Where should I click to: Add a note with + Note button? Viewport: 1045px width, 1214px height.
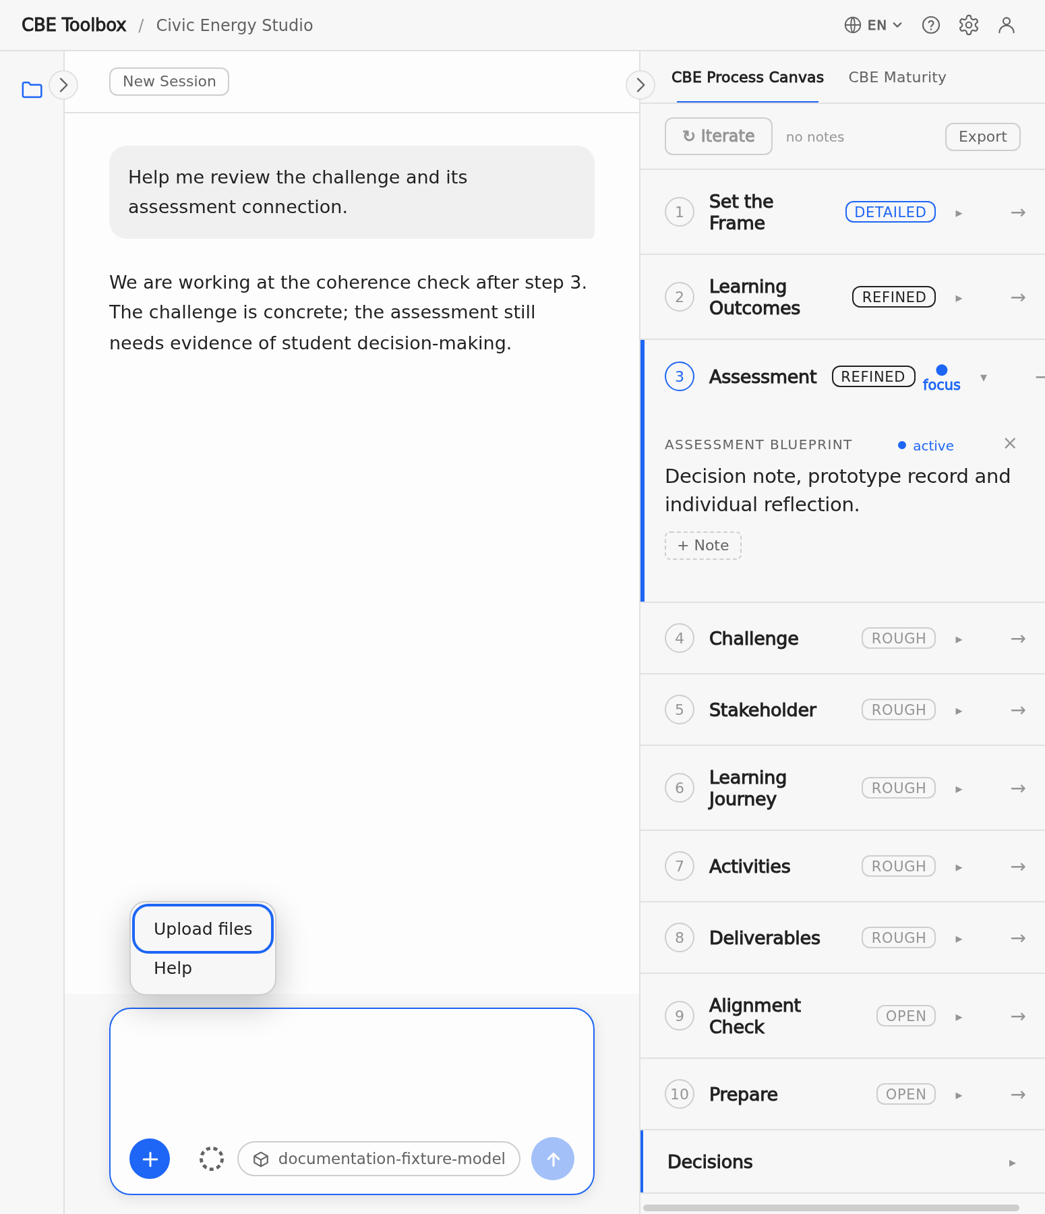pyautogui.click(x=703, y=546)
